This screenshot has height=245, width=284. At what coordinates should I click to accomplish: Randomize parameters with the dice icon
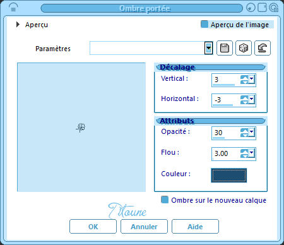pyautogui.click(x=244, y=48)
